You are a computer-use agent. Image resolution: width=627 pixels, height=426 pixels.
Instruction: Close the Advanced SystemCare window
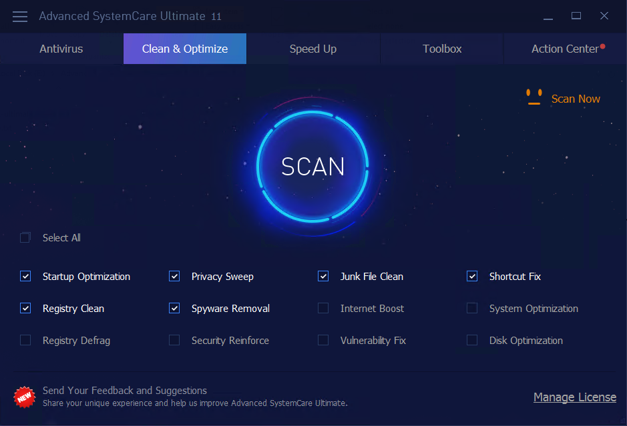[604, 16]
